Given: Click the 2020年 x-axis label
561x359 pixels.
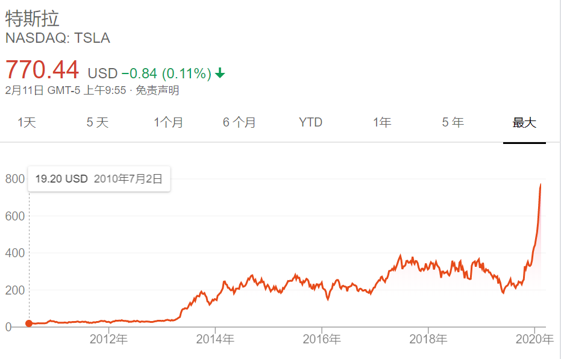Looking at the screenshot, I should [535, 340].
